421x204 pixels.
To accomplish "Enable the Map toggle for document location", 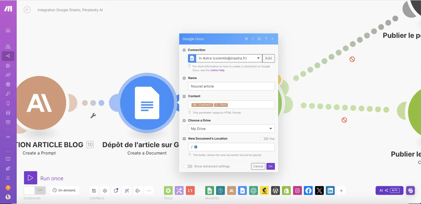I will (264, 139).
